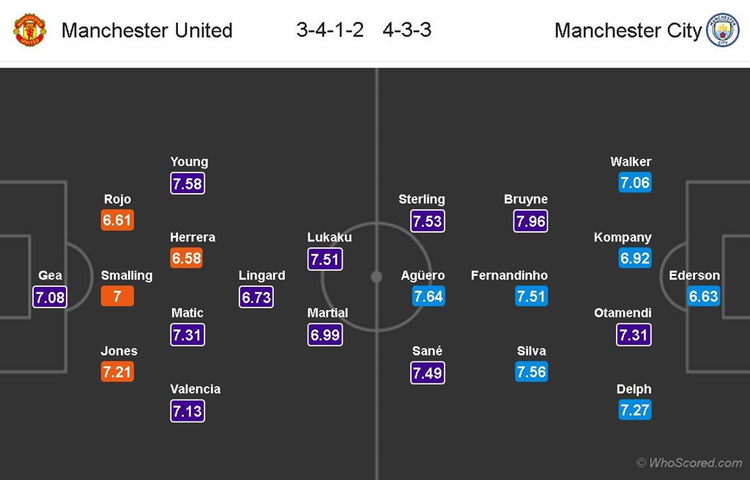Click Lukaku's 7.51 rating badge
This screenshot has width=750, height=480.
coord(325,259)
